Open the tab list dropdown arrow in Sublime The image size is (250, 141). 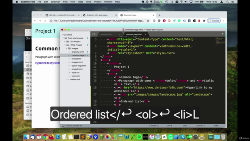tap(223, 34)
